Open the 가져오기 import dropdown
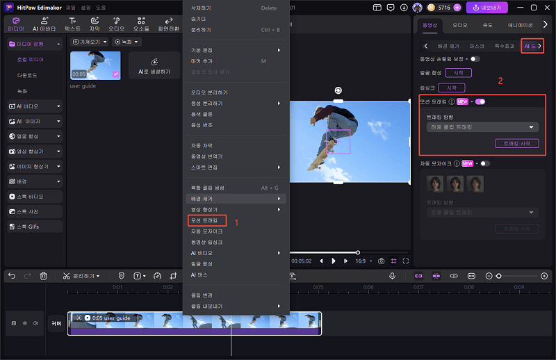The width and height of the screenshot is (556, 360). (x=90, y=42)
